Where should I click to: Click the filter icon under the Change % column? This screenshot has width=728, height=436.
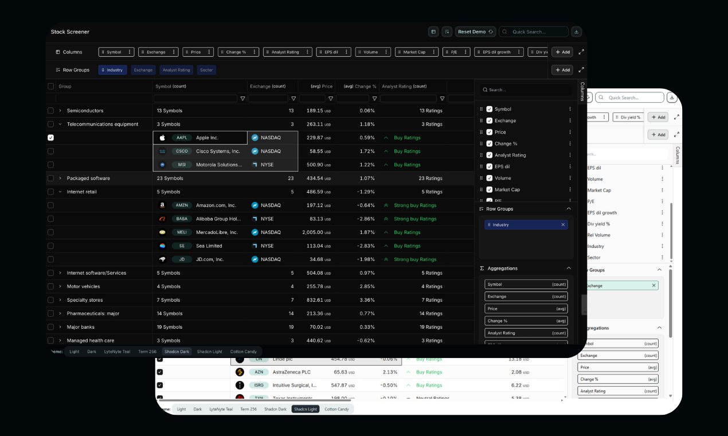click(374, 99)
